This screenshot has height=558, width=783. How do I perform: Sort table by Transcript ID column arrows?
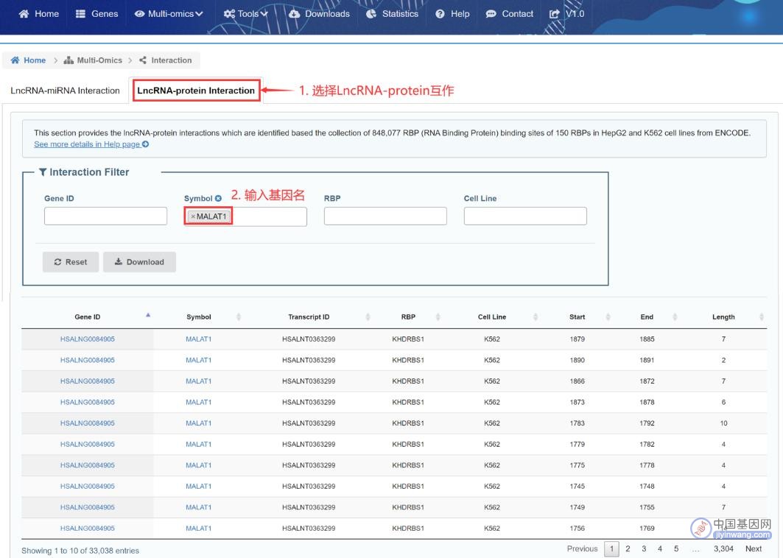(x=368, y=317)
